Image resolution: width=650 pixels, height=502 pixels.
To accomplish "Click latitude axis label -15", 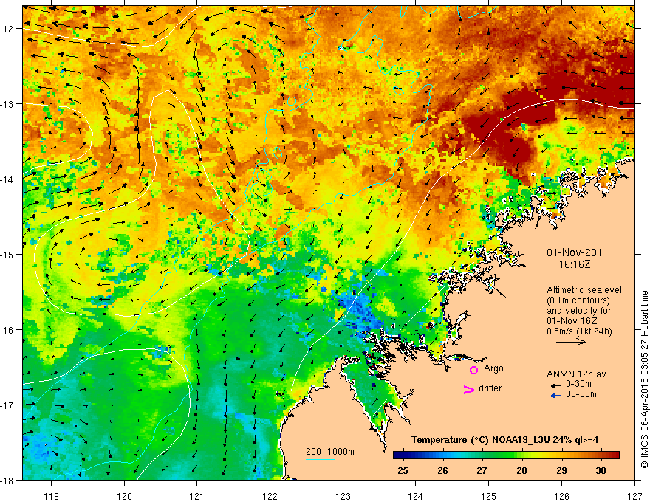I will (x=8, y=254).
